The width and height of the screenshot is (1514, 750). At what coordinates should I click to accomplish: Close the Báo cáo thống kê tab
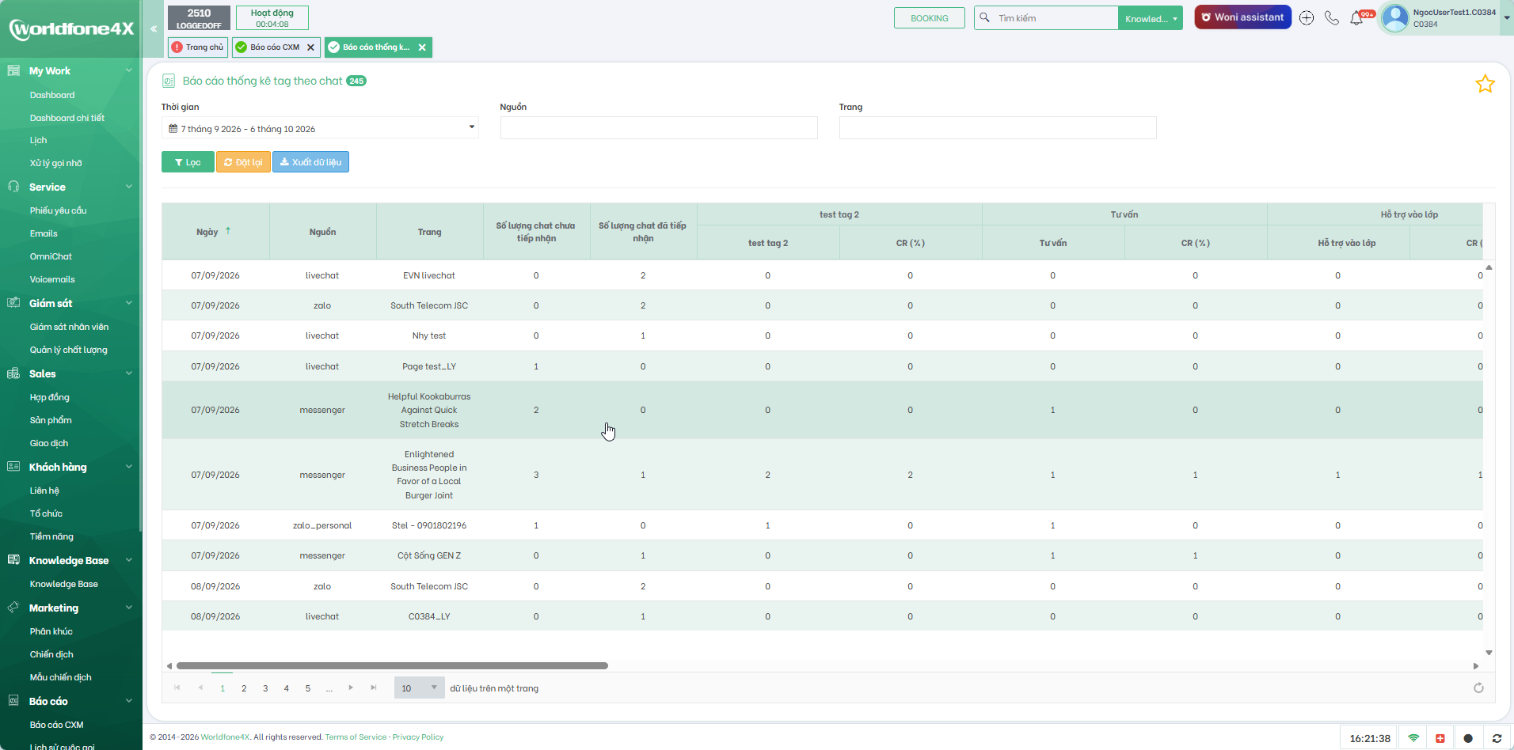pyautogui.click(x=422, y=47)
